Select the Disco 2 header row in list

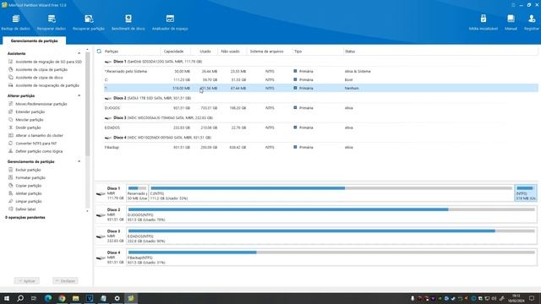[x=320, y=98]
